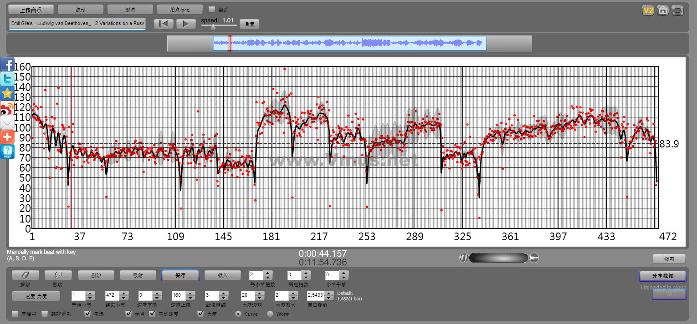The height and width of the screenshot is (324, 697).
Task: Click the red bar cursor line in chart
Action: point(71,147)
